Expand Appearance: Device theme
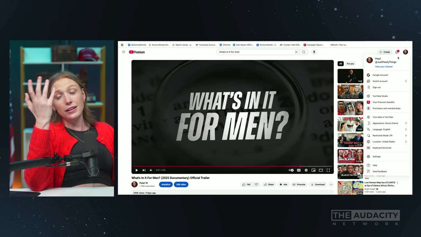The image size is (421, 237). (x=387, y=123)
